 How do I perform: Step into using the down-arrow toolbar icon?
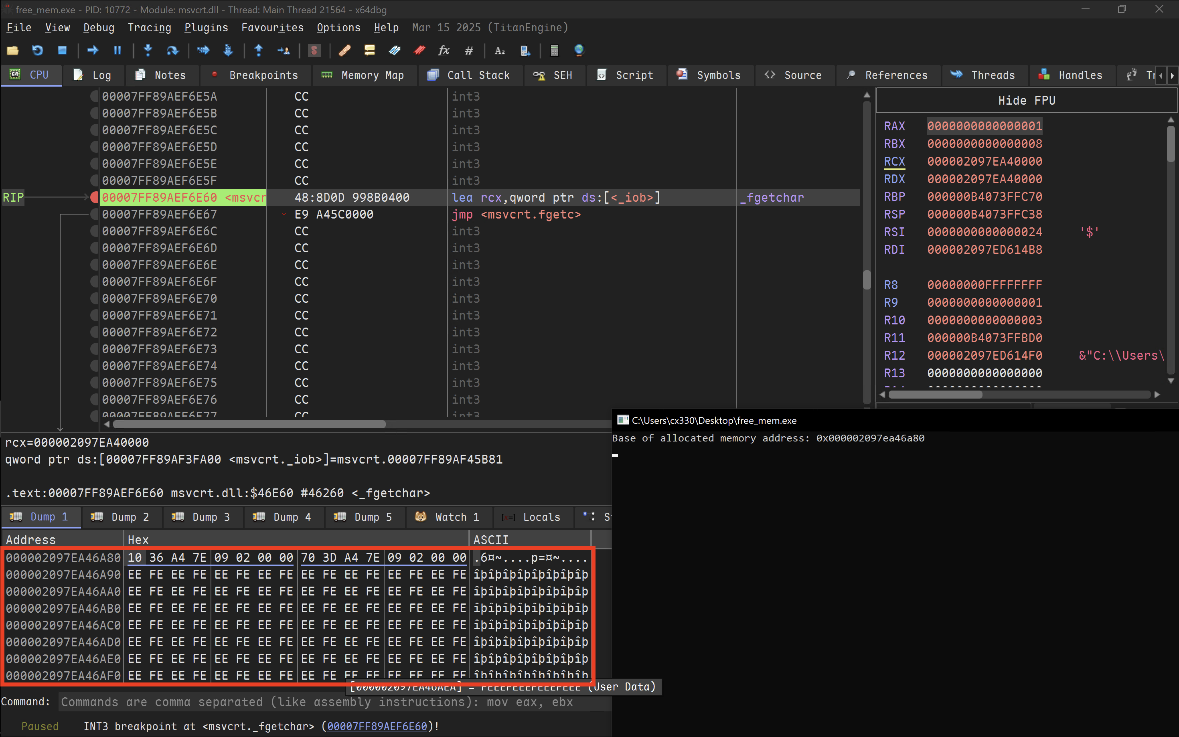(148, 50)
